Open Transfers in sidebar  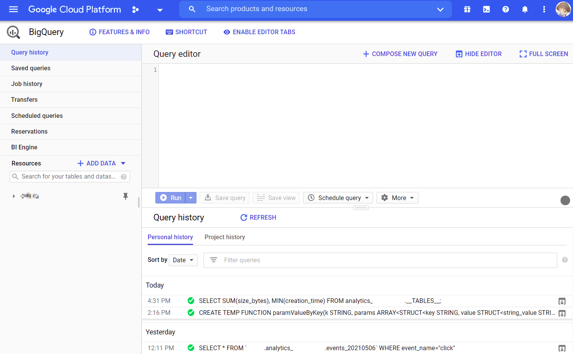pos(71,99)
